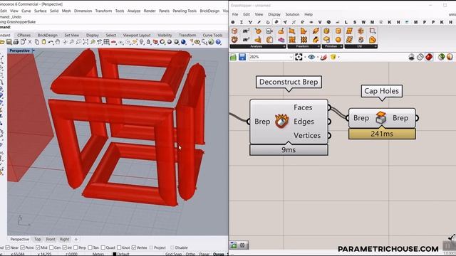This screenshot has height=256, width=456.
Task: Enable the Cen osnap checkbox
Action: click(51, 247)
